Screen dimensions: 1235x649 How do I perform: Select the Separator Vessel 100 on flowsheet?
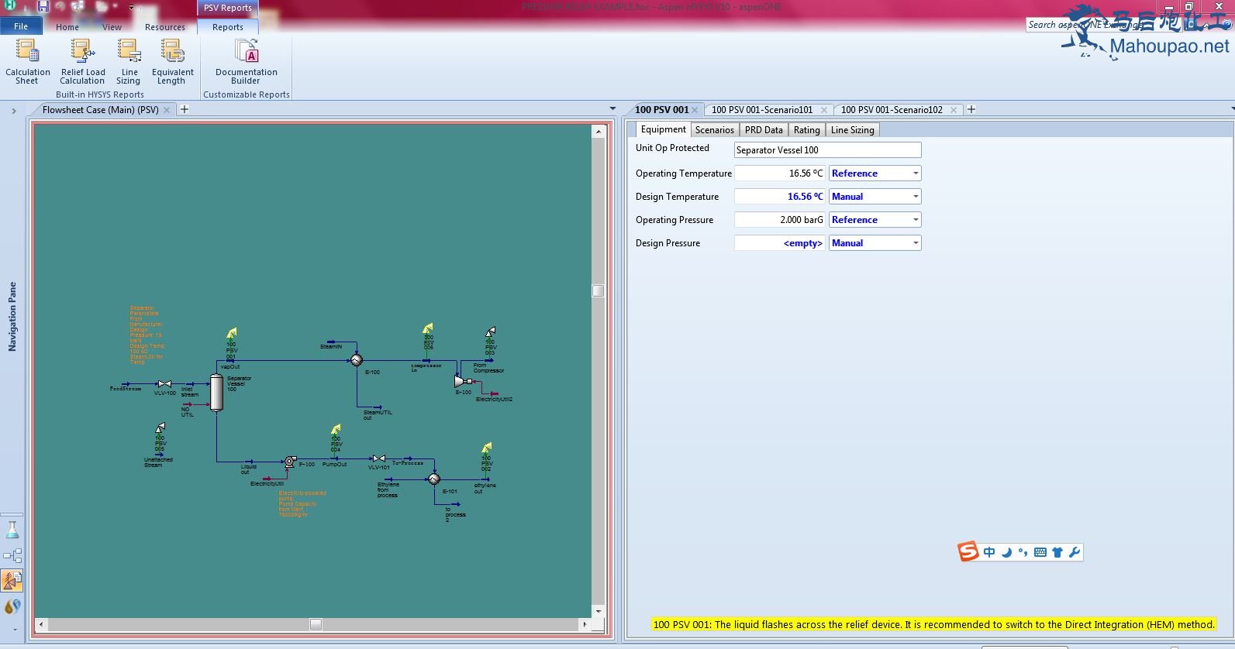pyautogui.click(x=216, y=393)
